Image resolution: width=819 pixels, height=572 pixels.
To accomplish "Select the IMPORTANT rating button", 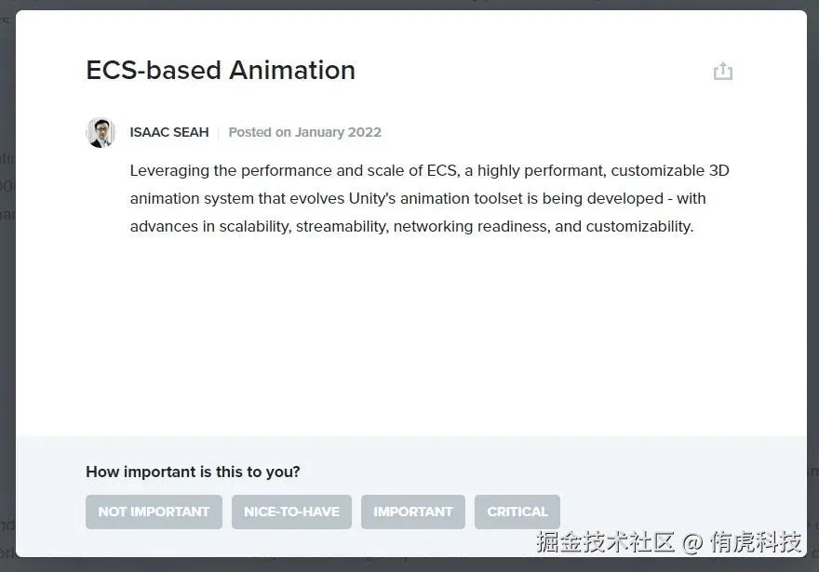I will [412, 512].
